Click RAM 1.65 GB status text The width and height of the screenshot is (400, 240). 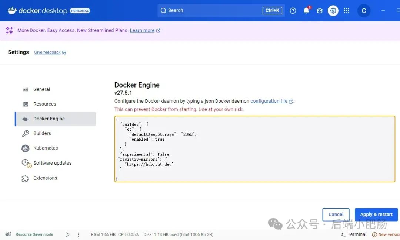(x=103, y=234)
